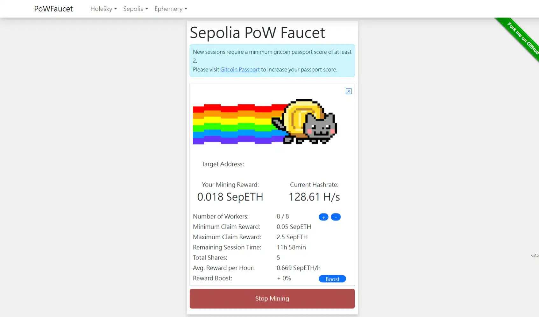Click the Target Address label

(223, 164)
